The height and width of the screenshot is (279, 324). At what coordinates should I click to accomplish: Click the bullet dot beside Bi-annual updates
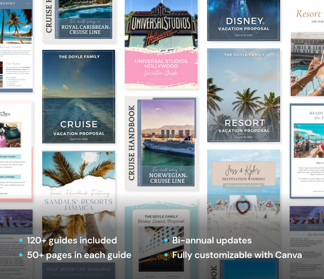point(167,241)
